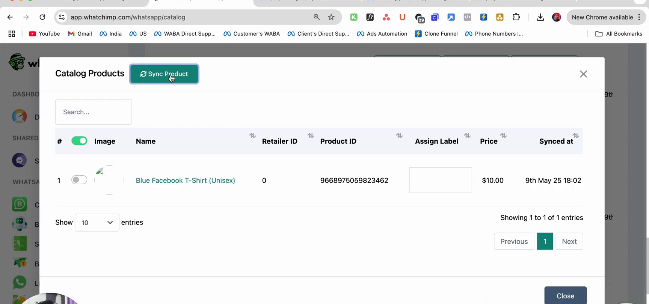649x304 pixels.
Task: Sort table by Product ID column arrows
Action: point(399,135)
